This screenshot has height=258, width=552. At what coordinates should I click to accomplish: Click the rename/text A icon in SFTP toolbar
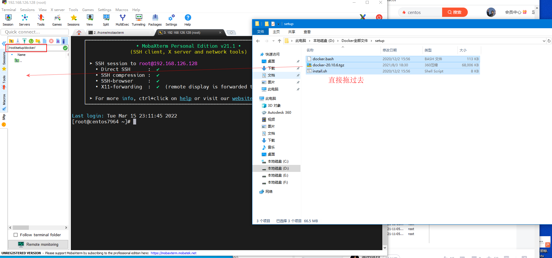[58, 41]
